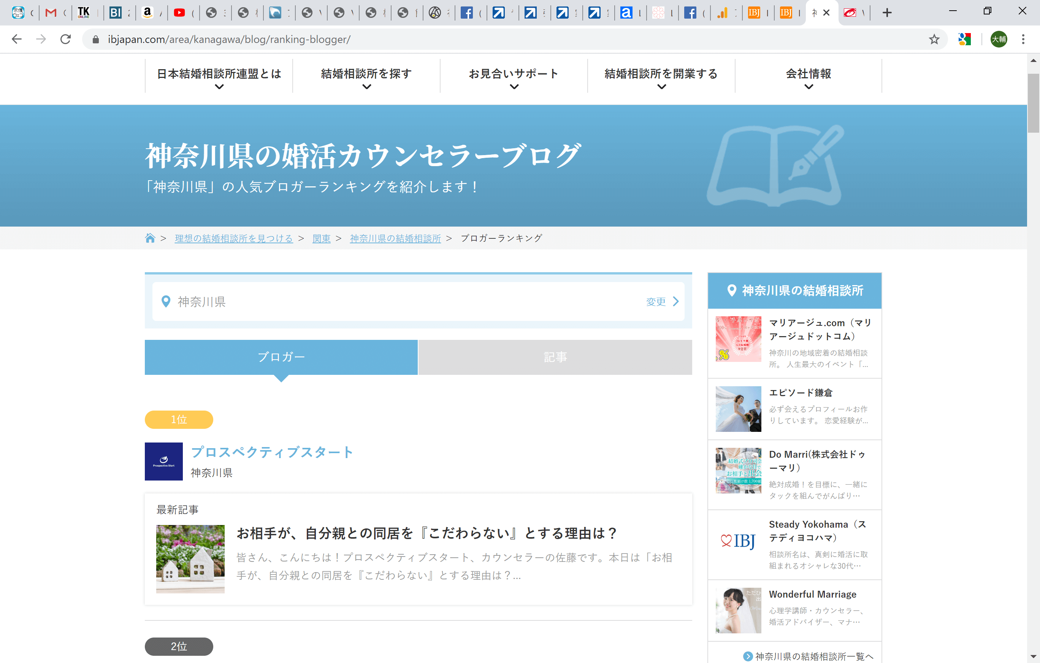Reload the current page
Viewport: 1040px width, 663px height.
(x=66, y=39)
